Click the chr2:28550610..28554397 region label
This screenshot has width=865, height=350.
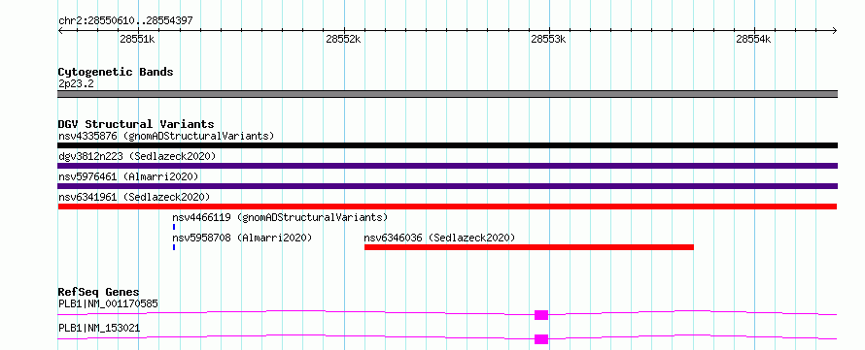pyautogui.click(x=125, y=21)
